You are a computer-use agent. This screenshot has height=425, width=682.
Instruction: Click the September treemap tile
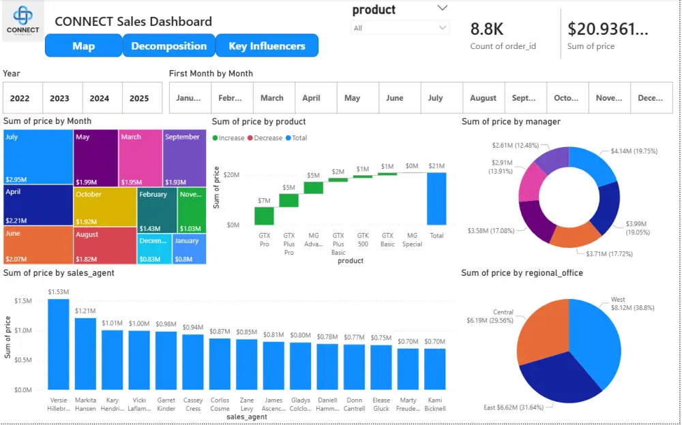pyautogui.click(x=184, y=158)
